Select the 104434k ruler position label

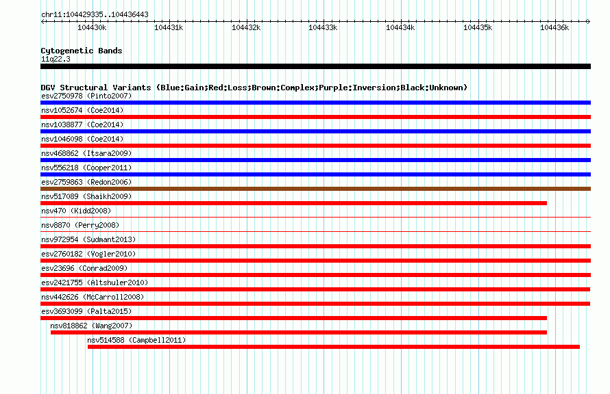[x=400, y=27]
